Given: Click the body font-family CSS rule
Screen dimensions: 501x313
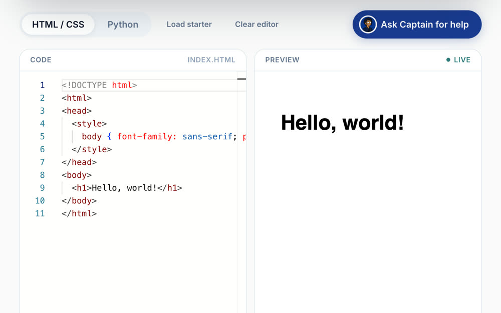Looking at the screenshot, I should pyautogui.click(x=164, y=136).
